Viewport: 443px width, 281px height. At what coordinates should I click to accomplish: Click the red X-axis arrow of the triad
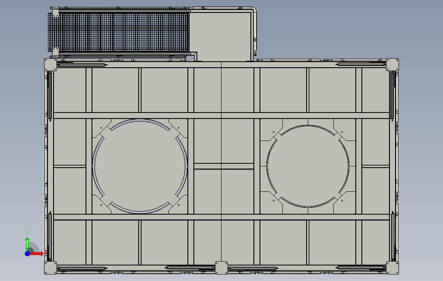tap(37, 254)
